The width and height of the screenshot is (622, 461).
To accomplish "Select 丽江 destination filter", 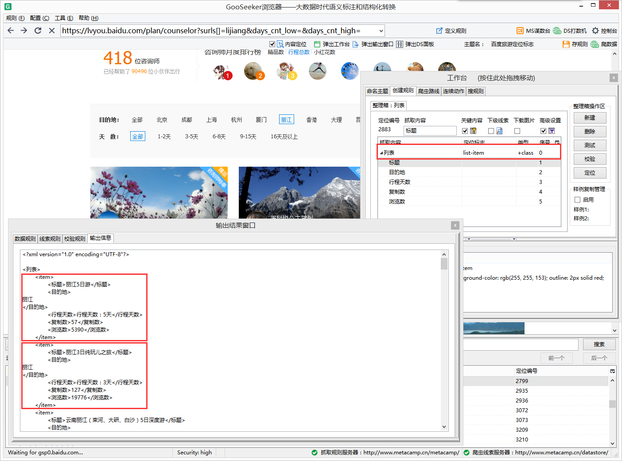I will pos(286,120).
